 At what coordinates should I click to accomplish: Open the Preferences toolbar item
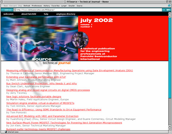[37, 6]
